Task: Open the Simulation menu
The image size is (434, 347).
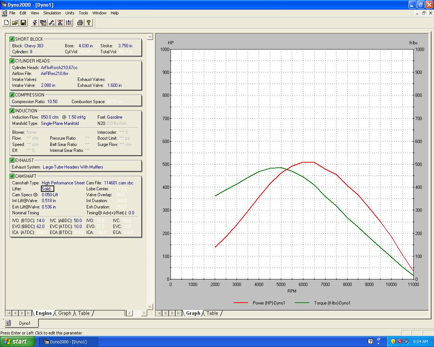Action: pyautogui.click(x=52, y=13)
